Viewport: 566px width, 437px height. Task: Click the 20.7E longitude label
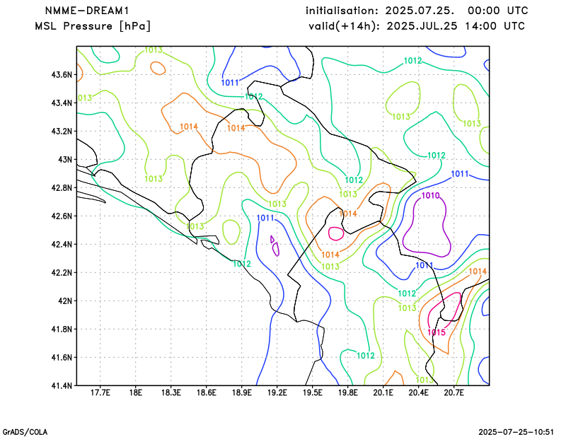(454, 392)
